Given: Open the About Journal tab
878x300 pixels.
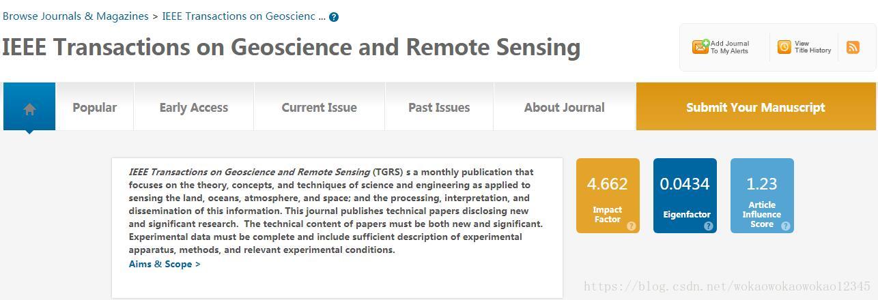Looking at the screenshot, I should point(565,108).
